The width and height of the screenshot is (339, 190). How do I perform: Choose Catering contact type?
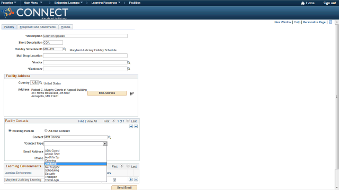pos(75,160)
